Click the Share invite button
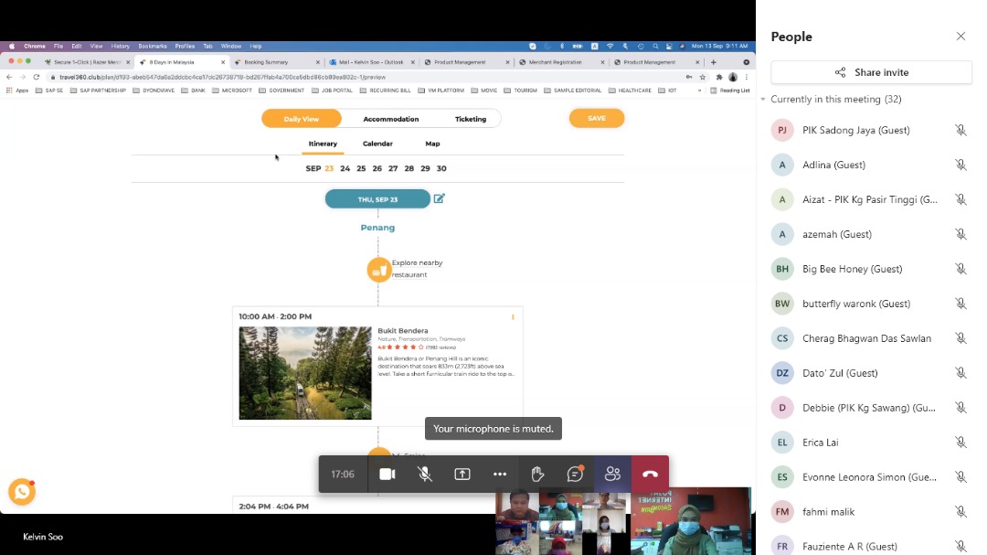 [x=871, y=72]
